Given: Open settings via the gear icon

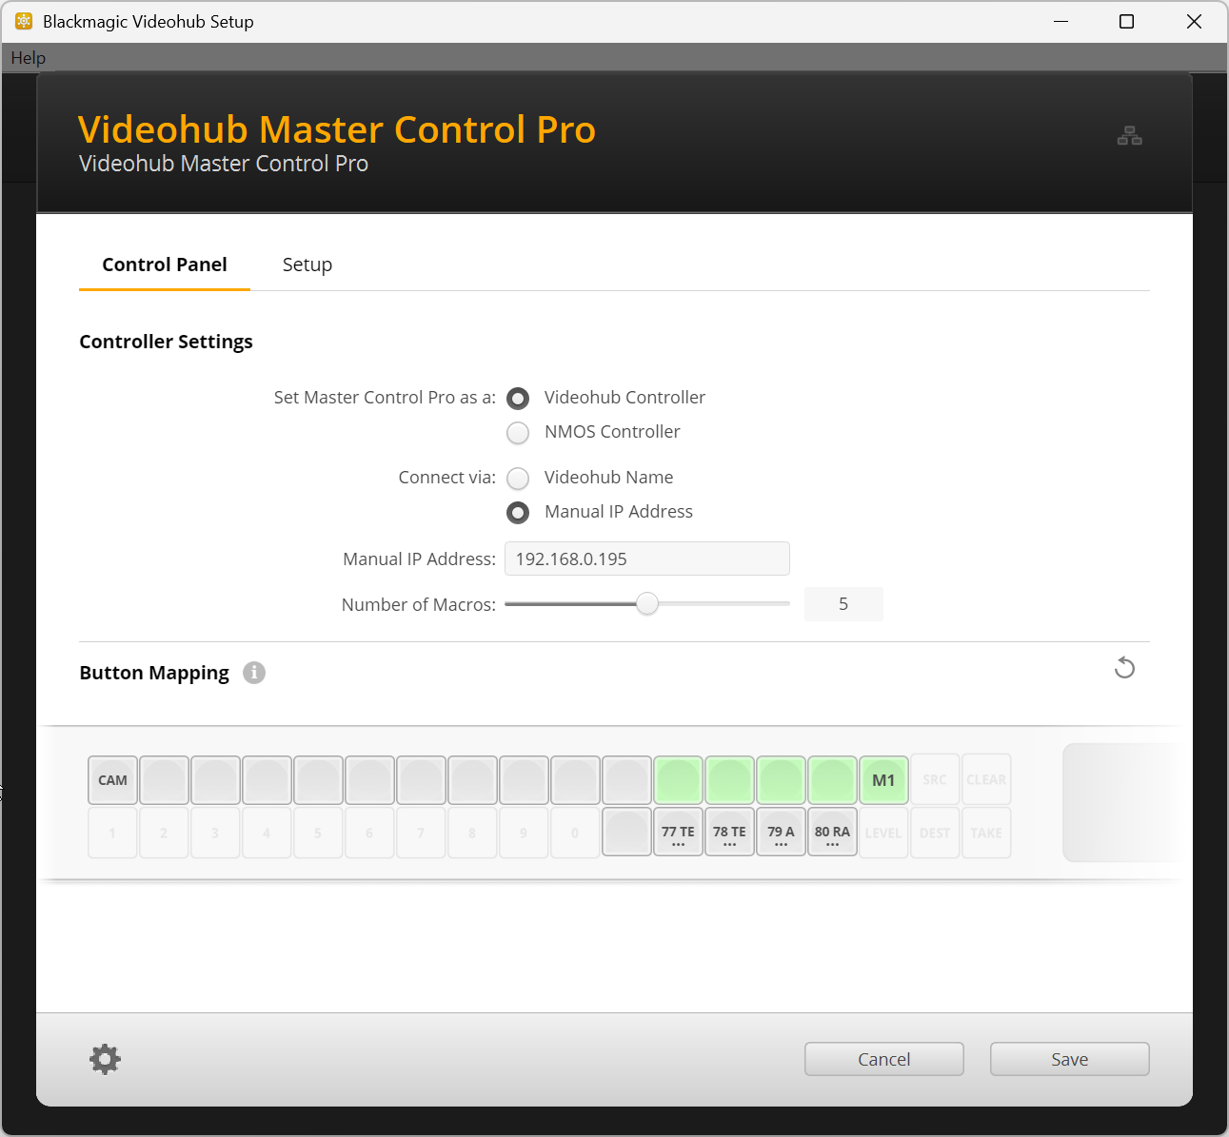Looking at the screenshot, I should pyautogui.click(x=105, y=1059).
